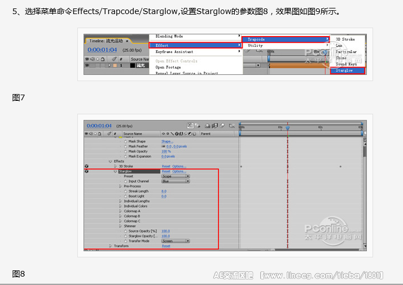Open the Graph Editor icon in figure 8
The image size is (403, 285).
[232, 126]
